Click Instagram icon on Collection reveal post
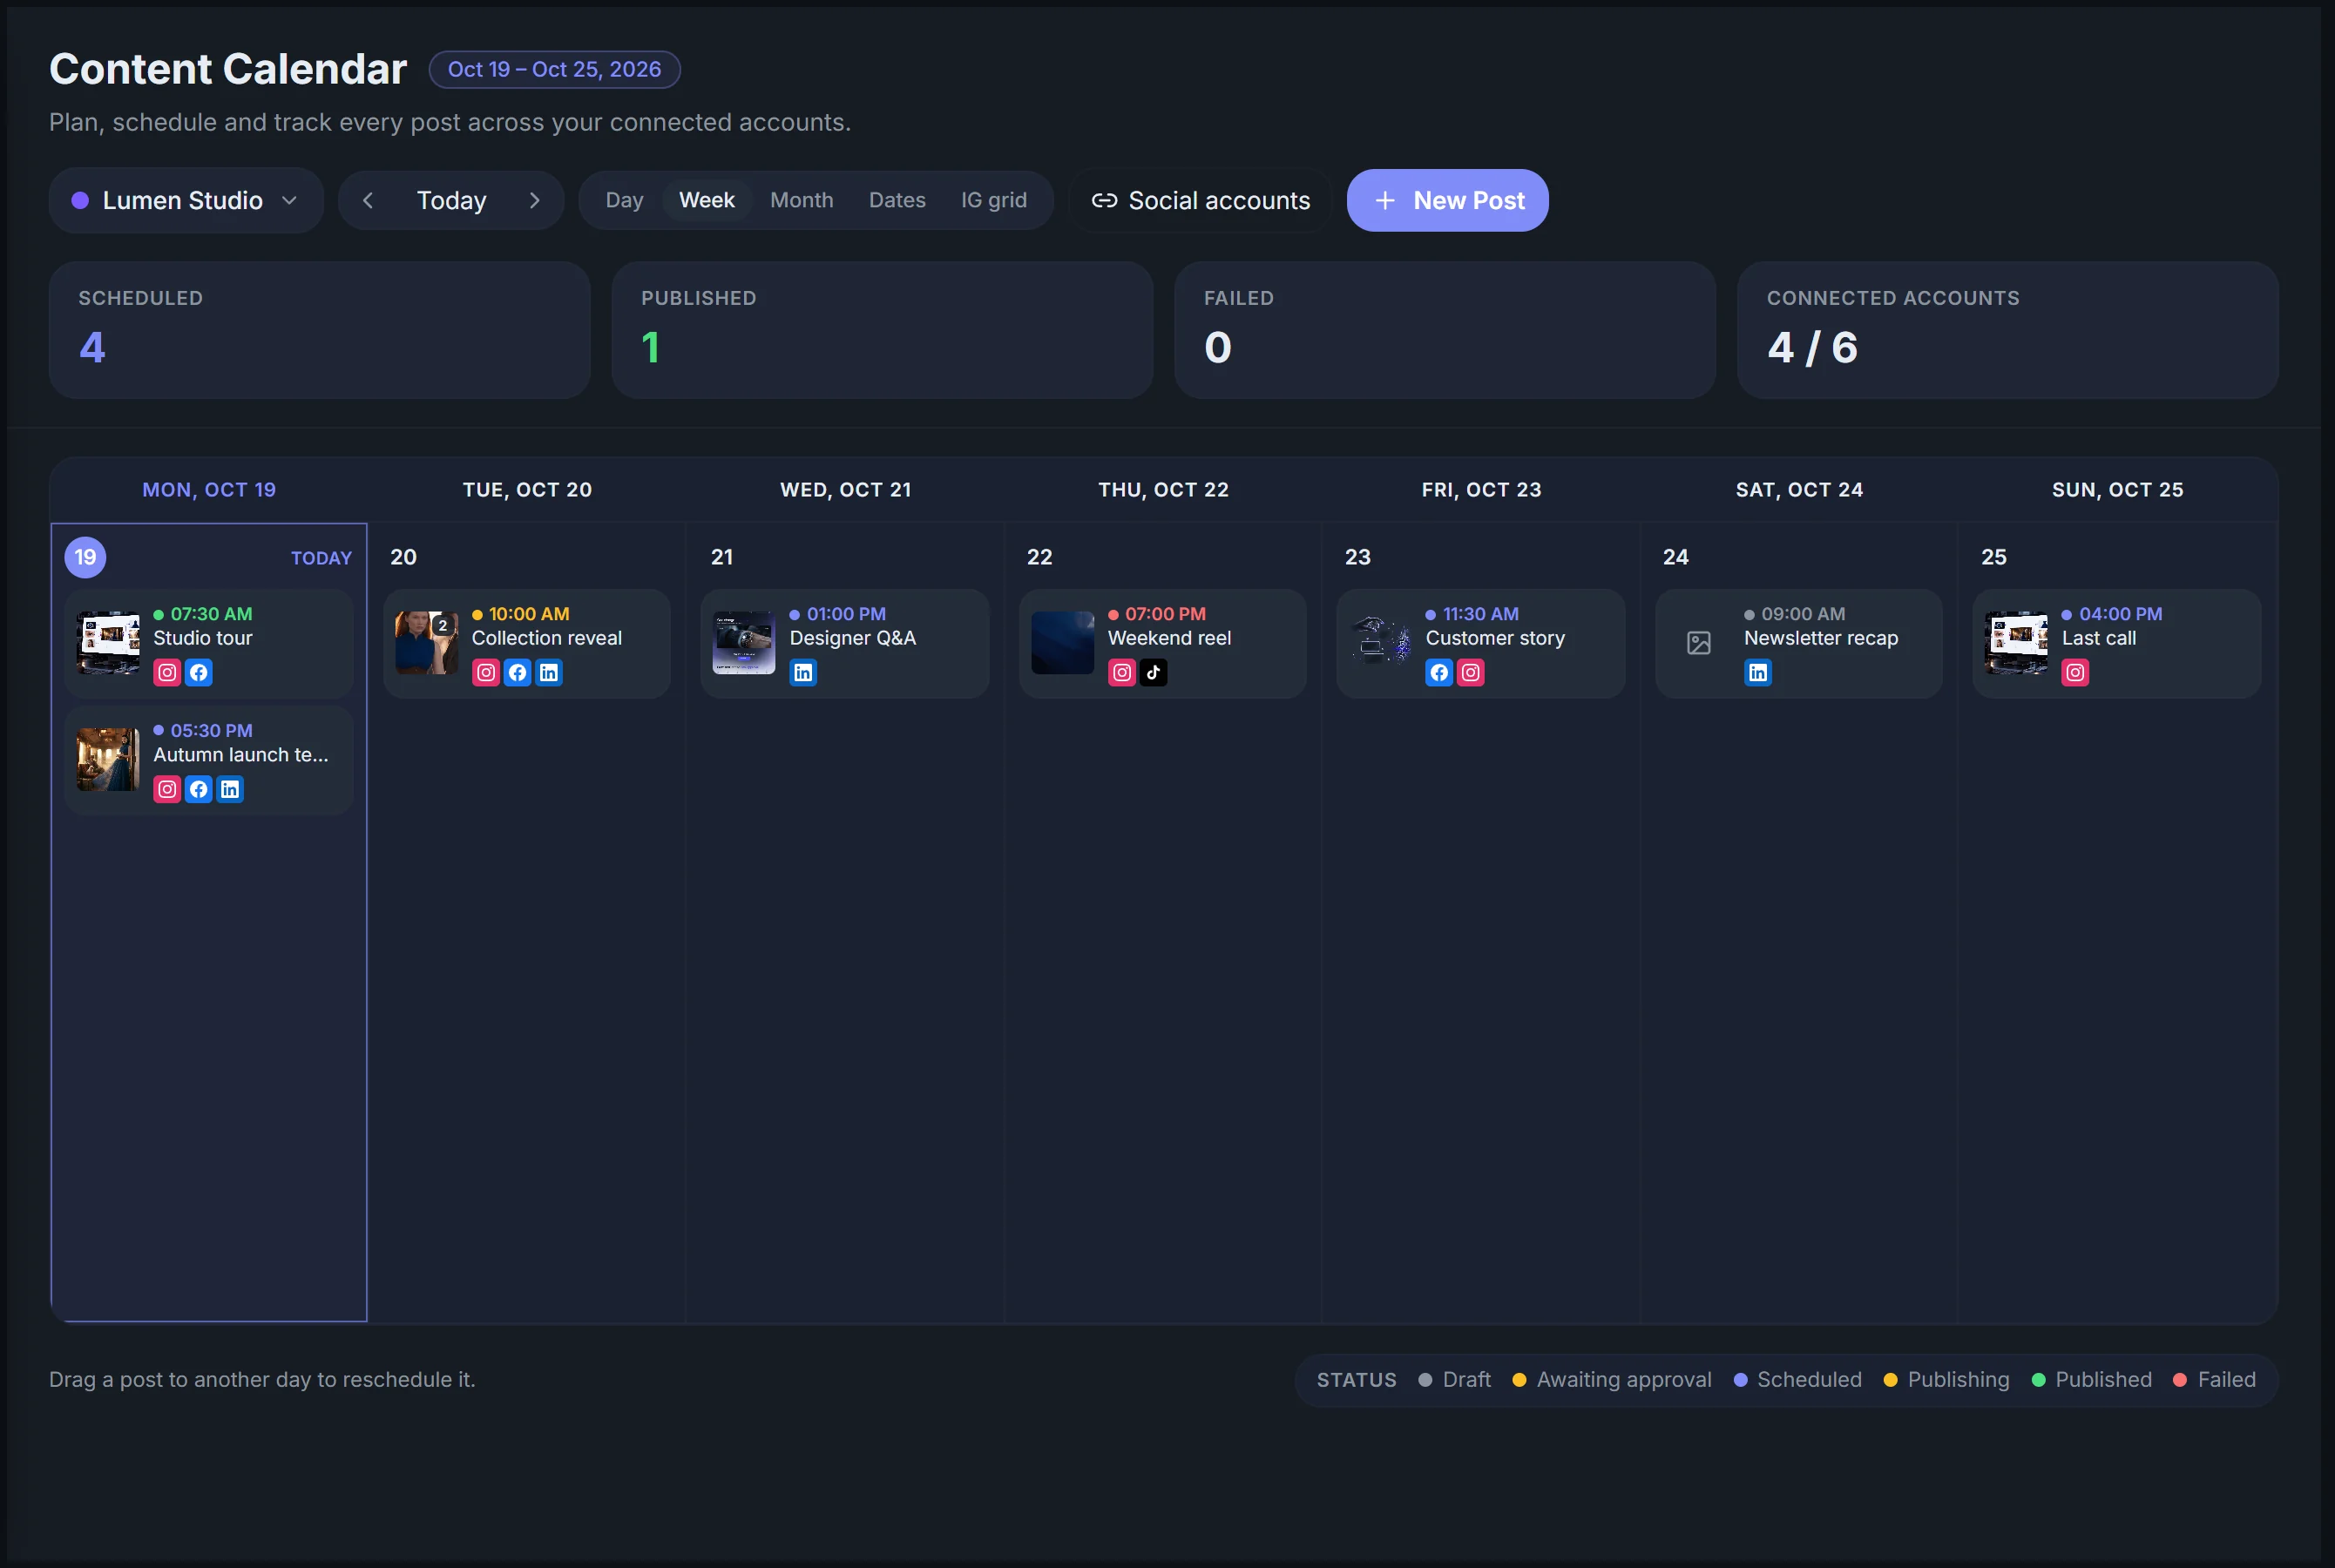 [x=486, y=673]
